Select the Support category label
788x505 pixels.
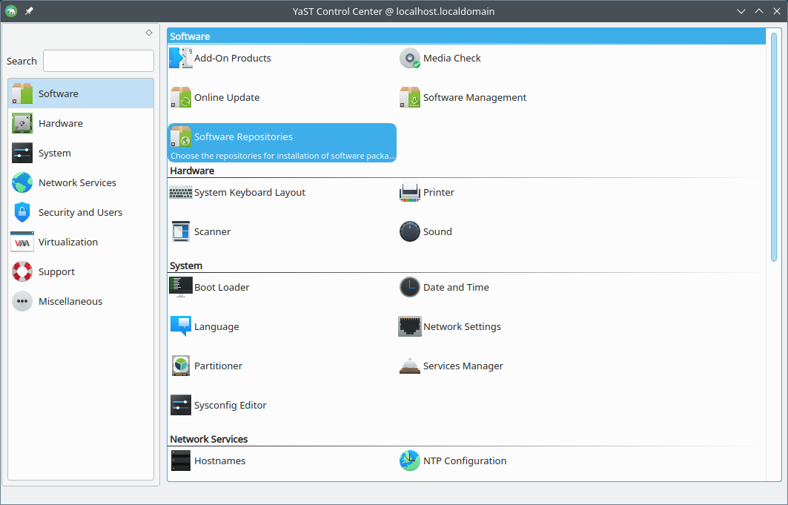click(56, 272)
